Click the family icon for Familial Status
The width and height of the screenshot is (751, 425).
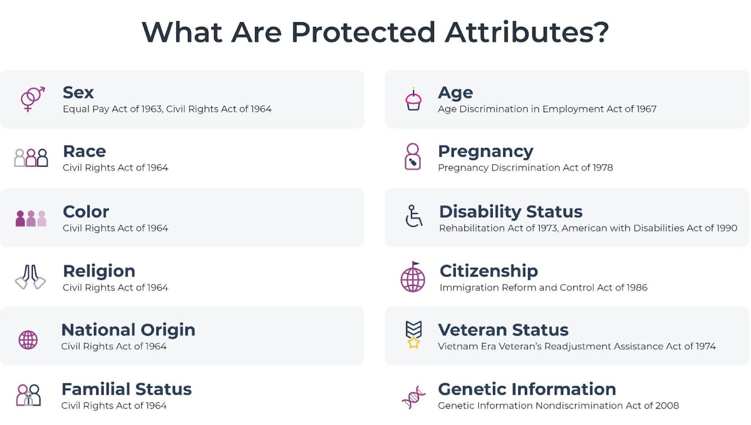28,395
